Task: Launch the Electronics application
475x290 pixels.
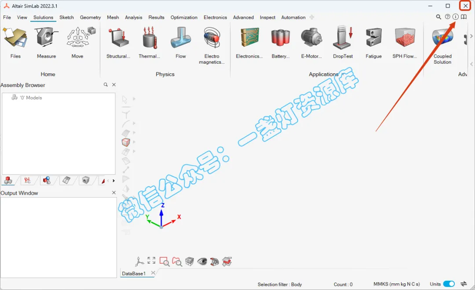Action: point(249,42)
